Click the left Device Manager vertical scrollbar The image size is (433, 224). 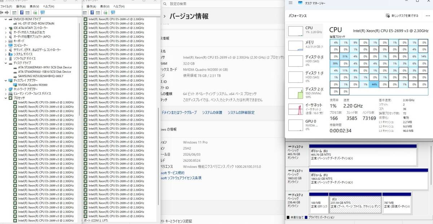pyautogui.click(x=79, y=68)
